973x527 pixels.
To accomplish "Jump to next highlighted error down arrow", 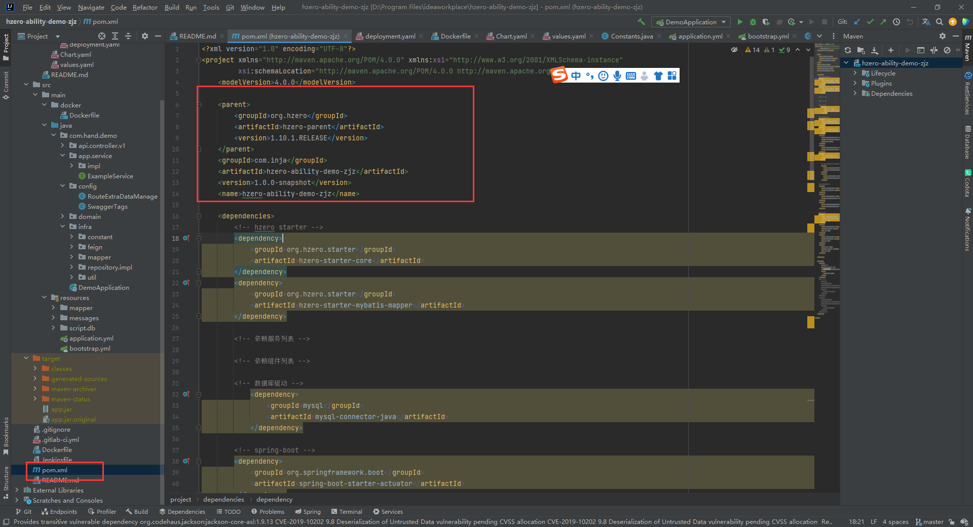I will (808, 50).
